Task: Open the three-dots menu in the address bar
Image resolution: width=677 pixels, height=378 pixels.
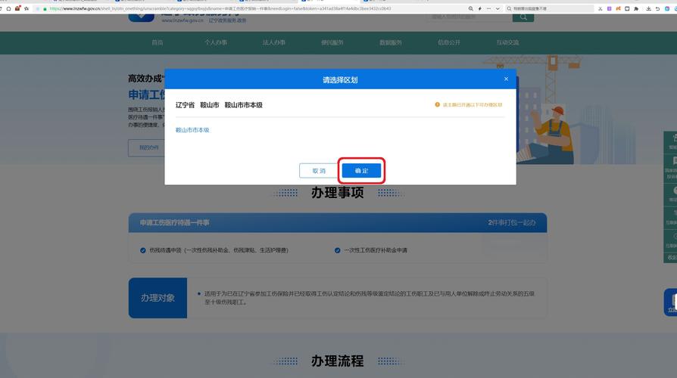Action: 488,8
